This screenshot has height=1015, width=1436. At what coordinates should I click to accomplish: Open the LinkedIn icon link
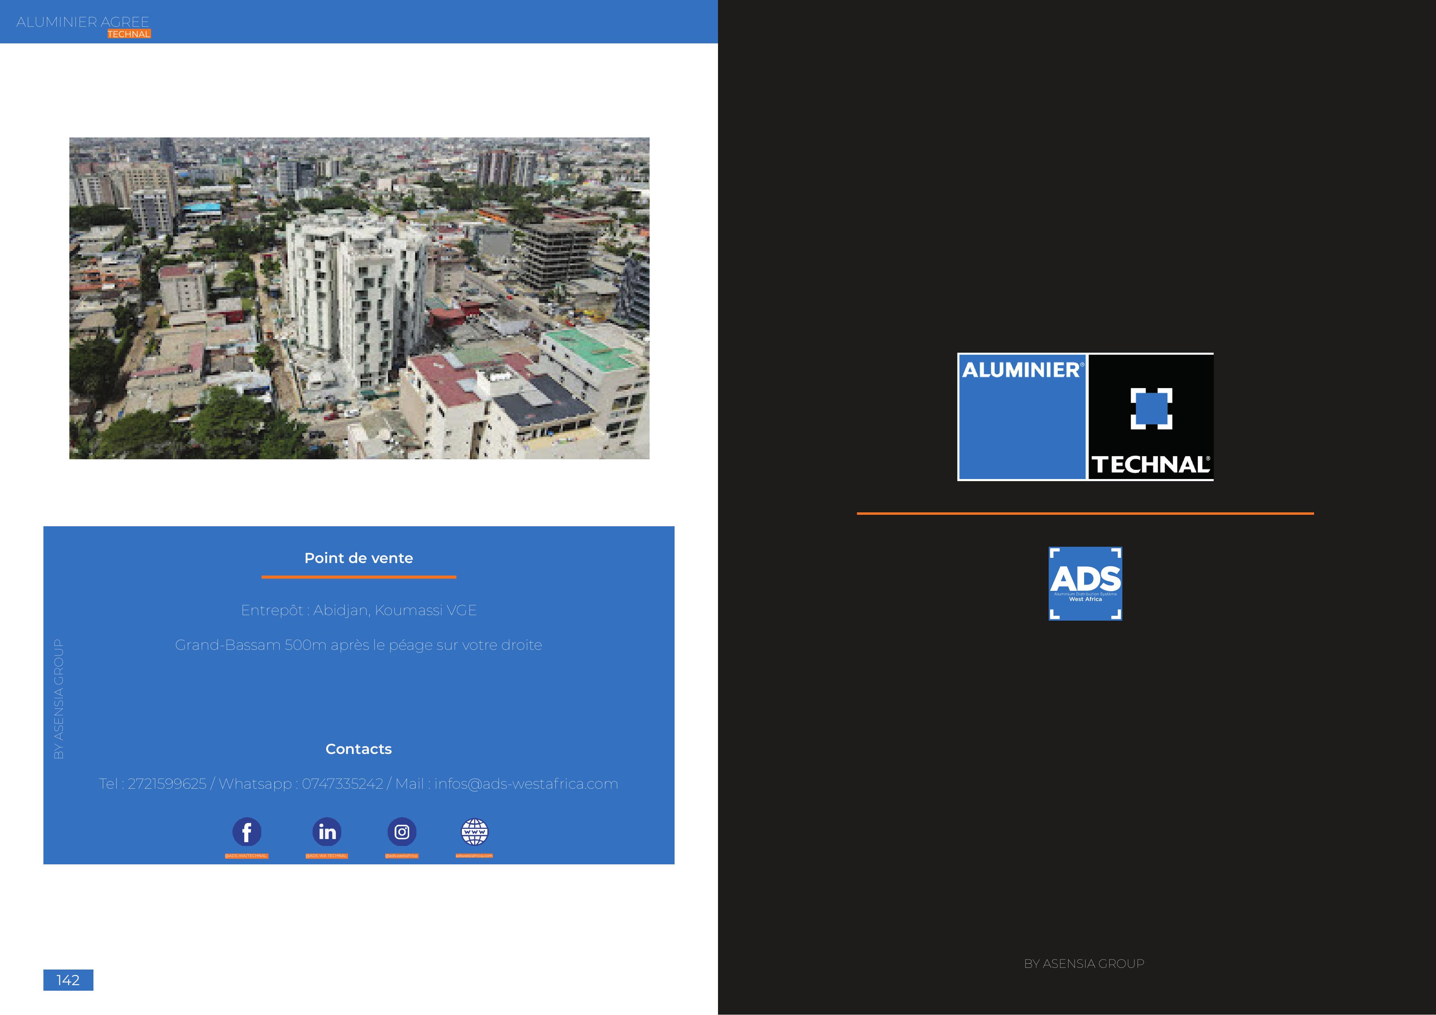[x=327, y=832]
